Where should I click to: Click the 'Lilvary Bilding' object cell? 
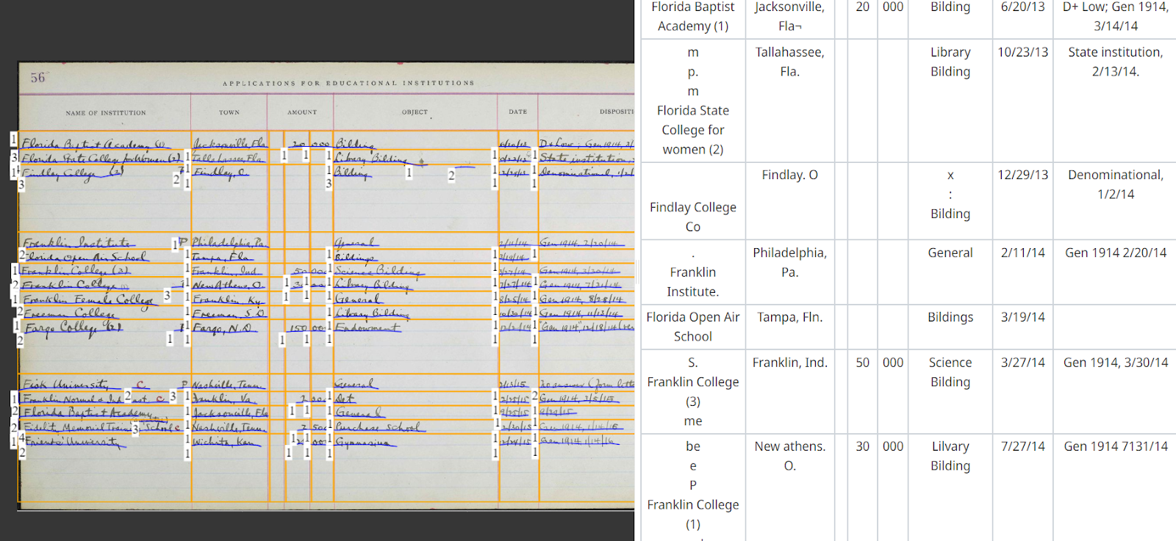tap(950, 456)
